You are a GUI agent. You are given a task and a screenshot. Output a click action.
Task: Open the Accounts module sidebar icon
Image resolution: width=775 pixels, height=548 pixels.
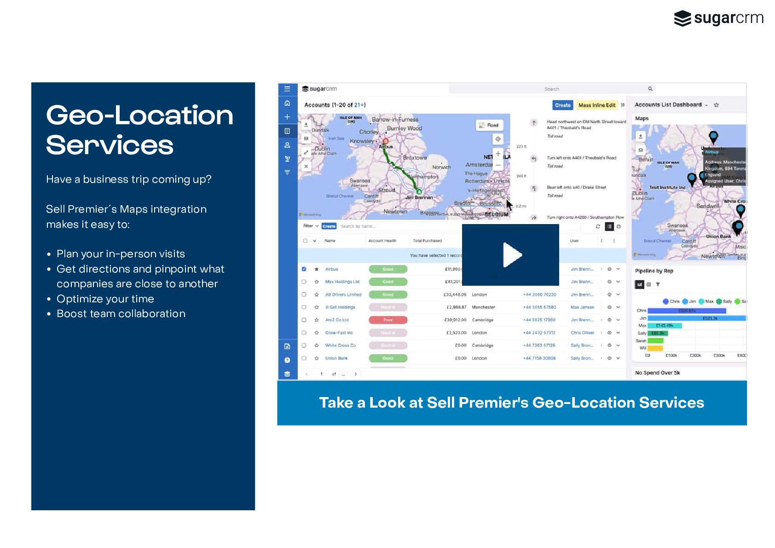tap(287, 131)
